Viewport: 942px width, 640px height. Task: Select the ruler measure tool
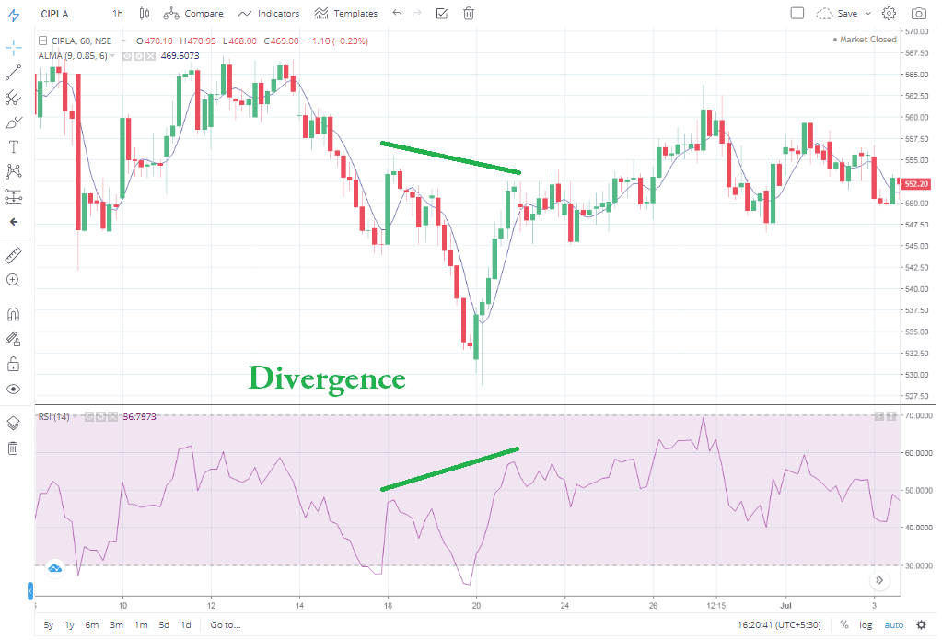coord(13,255)
